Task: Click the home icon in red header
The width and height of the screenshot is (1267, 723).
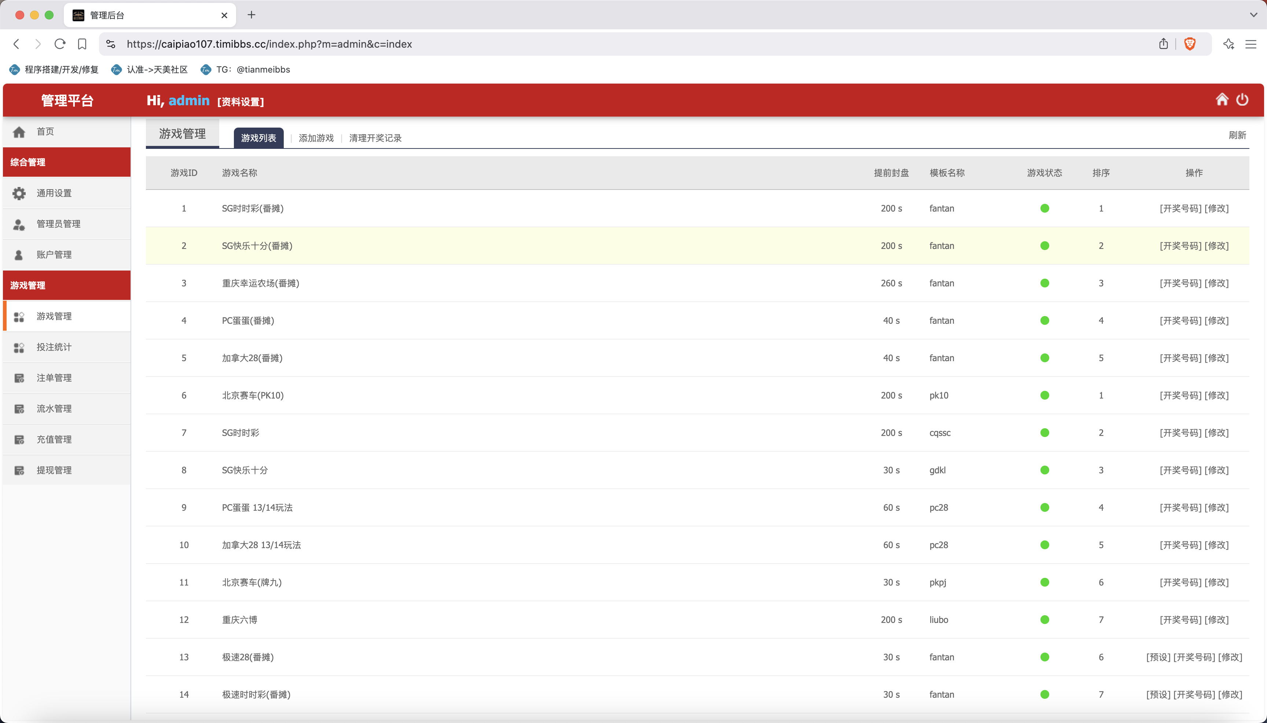Action: point(1222,100)
